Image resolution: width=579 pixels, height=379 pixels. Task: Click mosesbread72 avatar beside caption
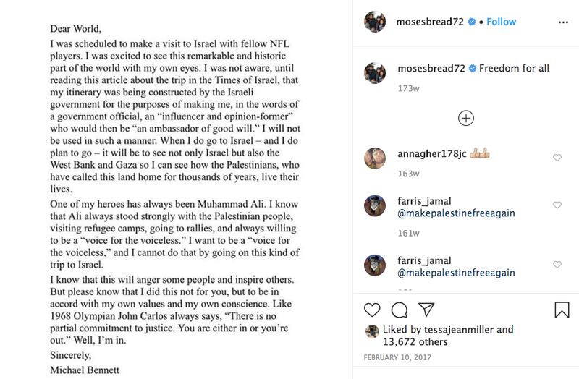coord(374,71)
